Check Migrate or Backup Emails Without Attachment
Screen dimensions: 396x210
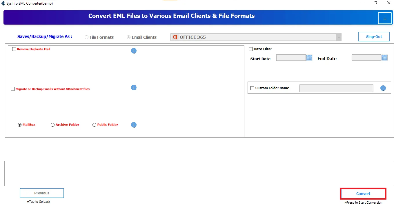click(13, 89)
